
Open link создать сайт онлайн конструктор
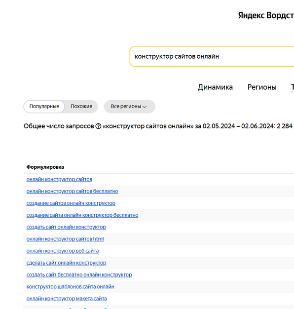[x=66, y=227]
